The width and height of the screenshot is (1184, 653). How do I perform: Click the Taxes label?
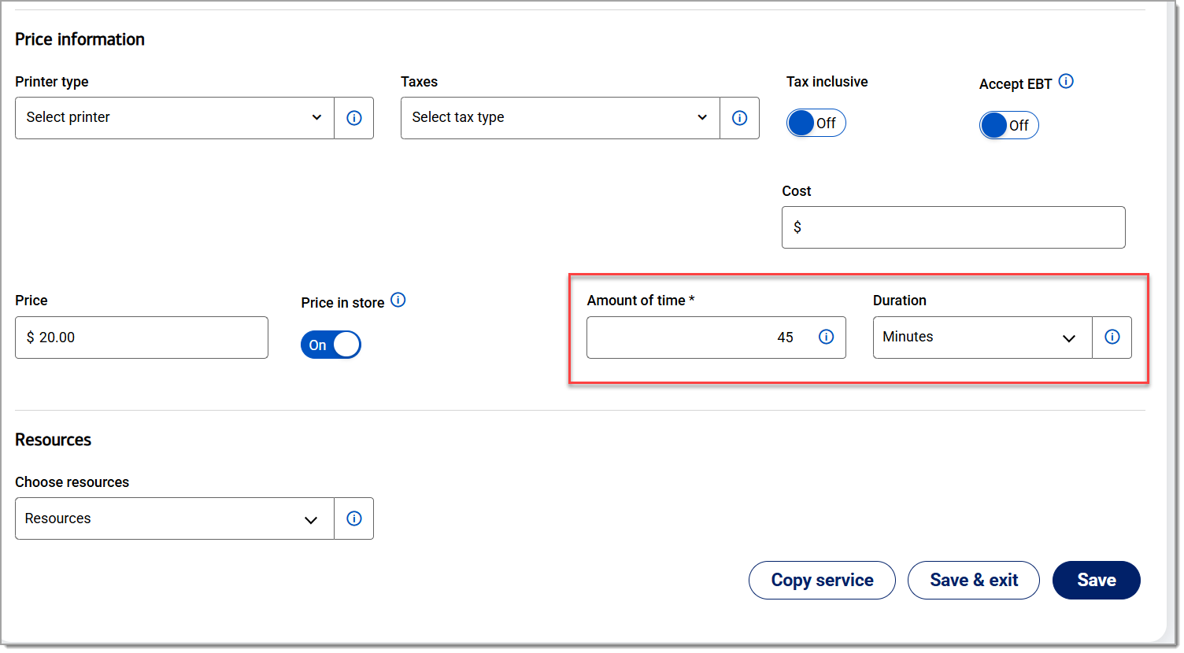pos(419,82)
